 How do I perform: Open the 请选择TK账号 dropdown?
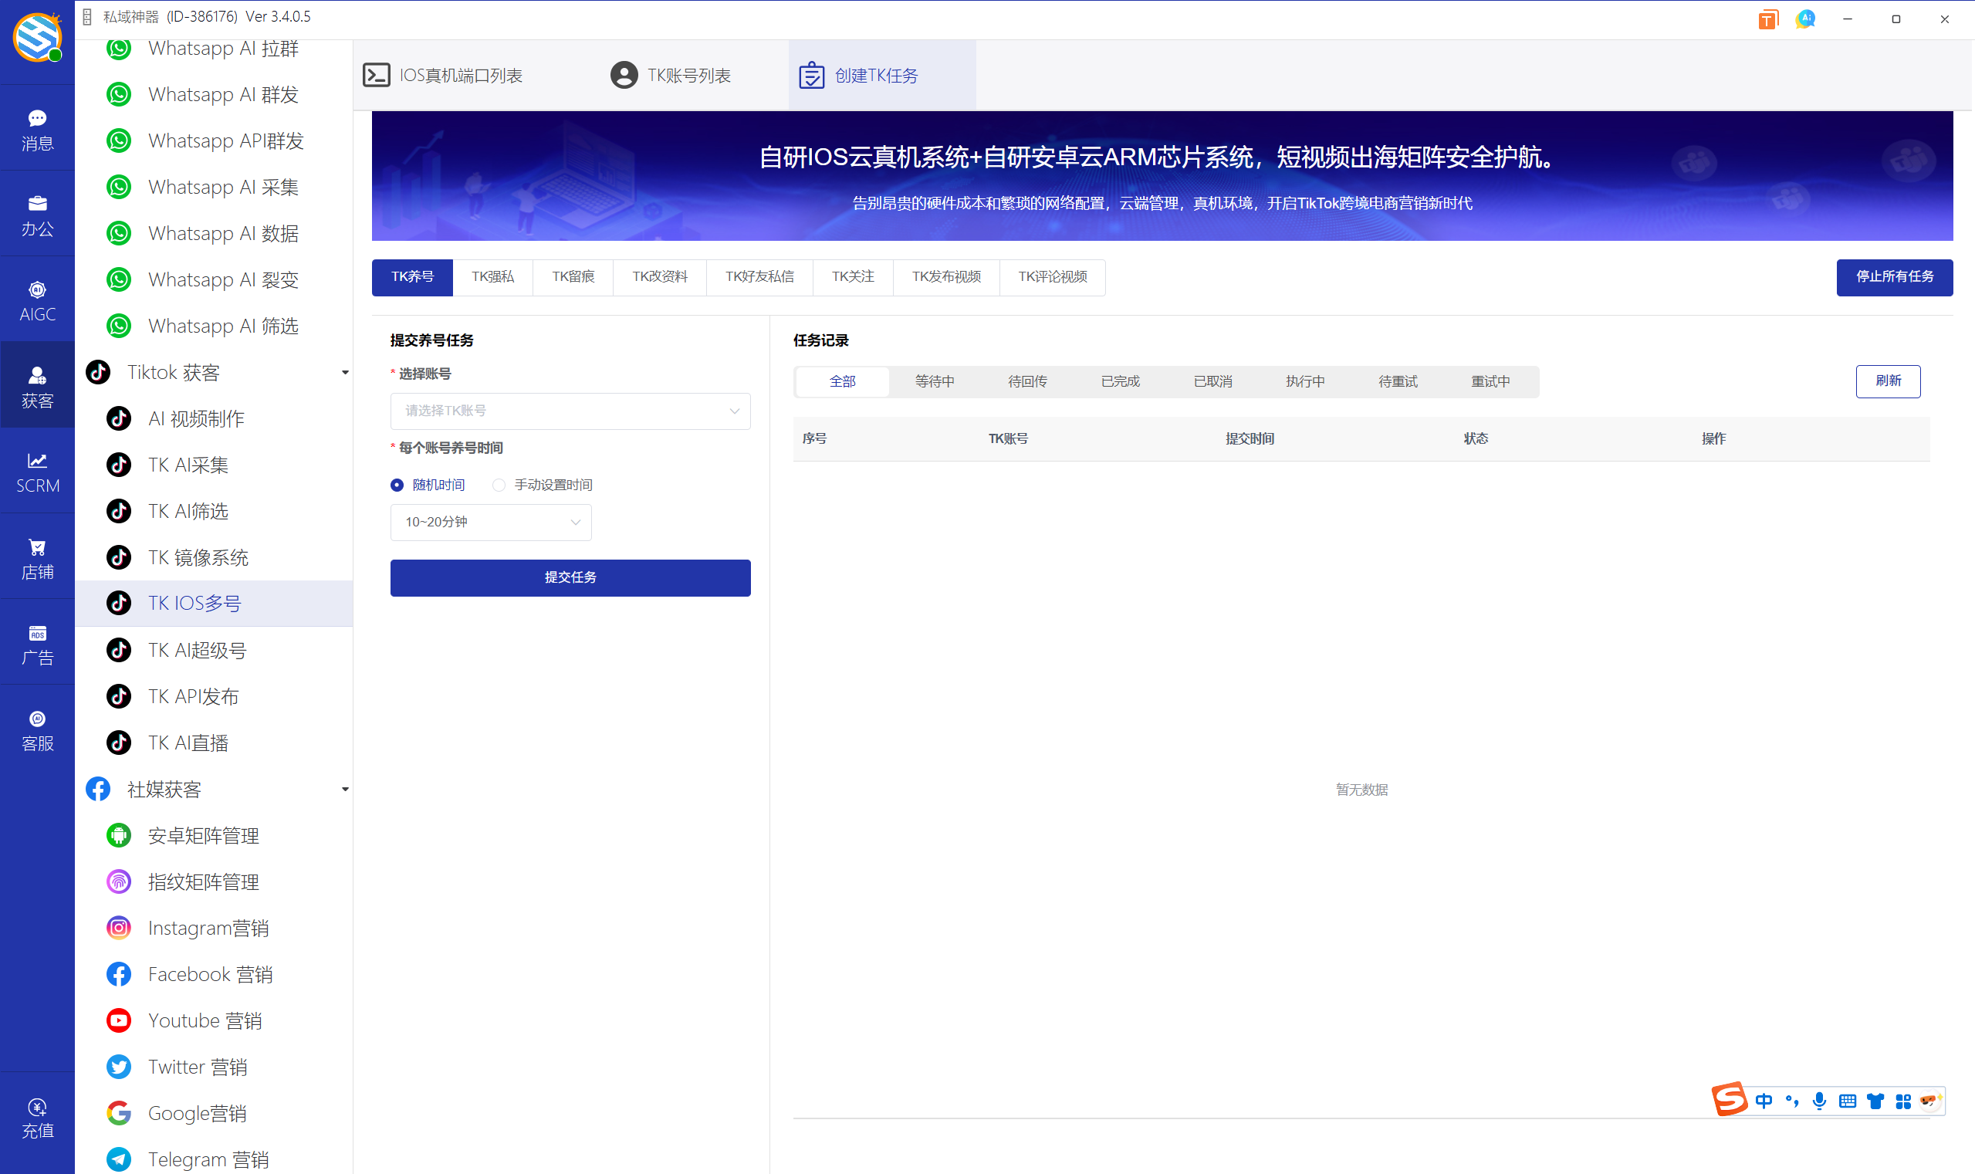click(x=569, y=411)
